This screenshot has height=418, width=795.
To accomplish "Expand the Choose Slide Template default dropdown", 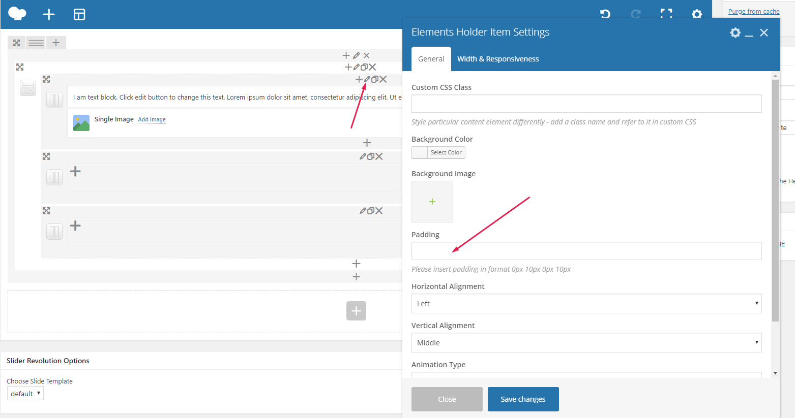I will click(x=25, y=394).
